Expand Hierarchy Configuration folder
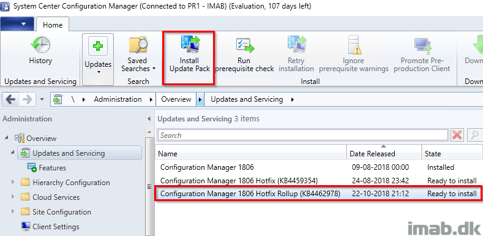 pyautogui.click(x=13, y=182)
